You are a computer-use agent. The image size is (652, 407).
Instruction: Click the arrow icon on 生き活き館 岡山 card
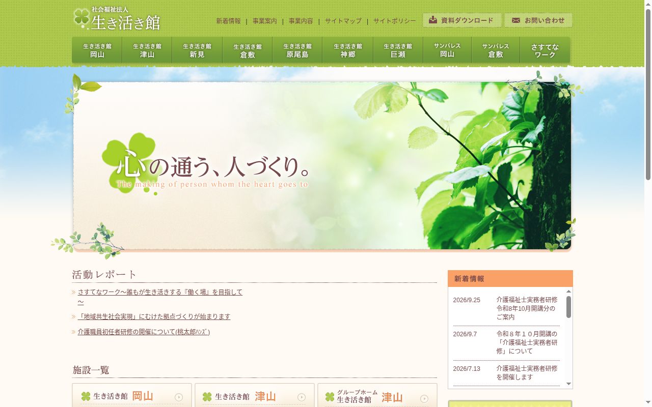click(x=179, y=397)
